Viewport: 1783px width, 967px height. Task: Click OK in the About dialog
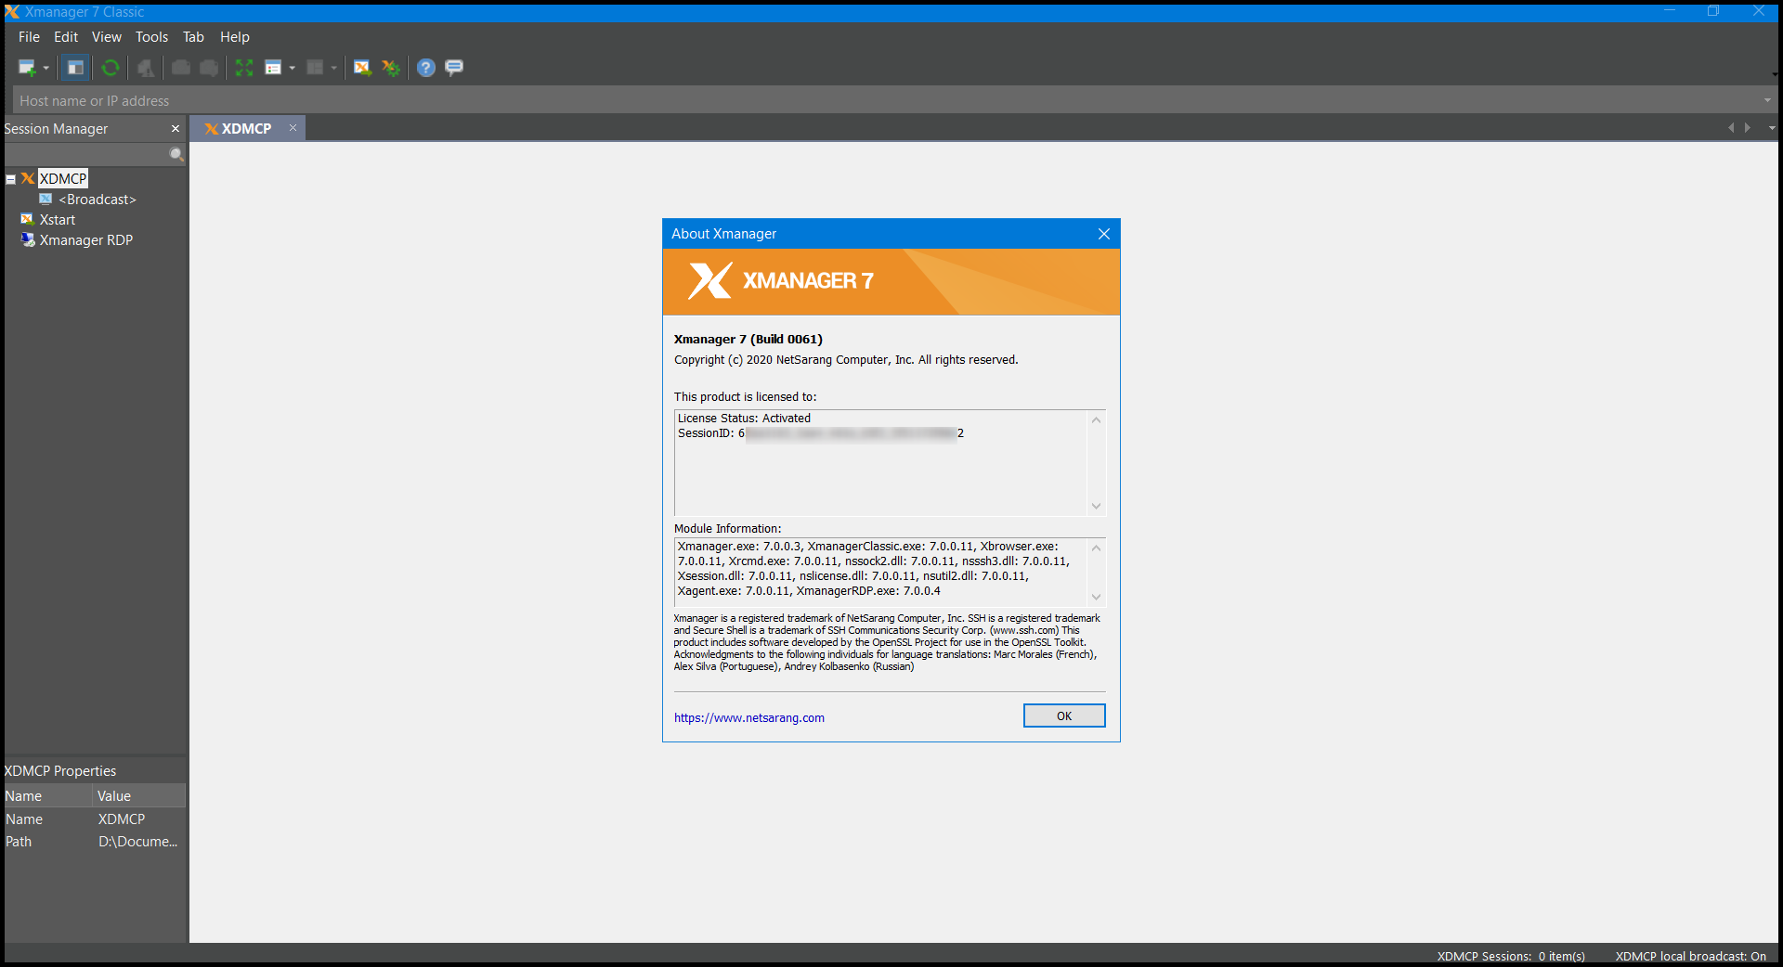[x=1064, y=716]
